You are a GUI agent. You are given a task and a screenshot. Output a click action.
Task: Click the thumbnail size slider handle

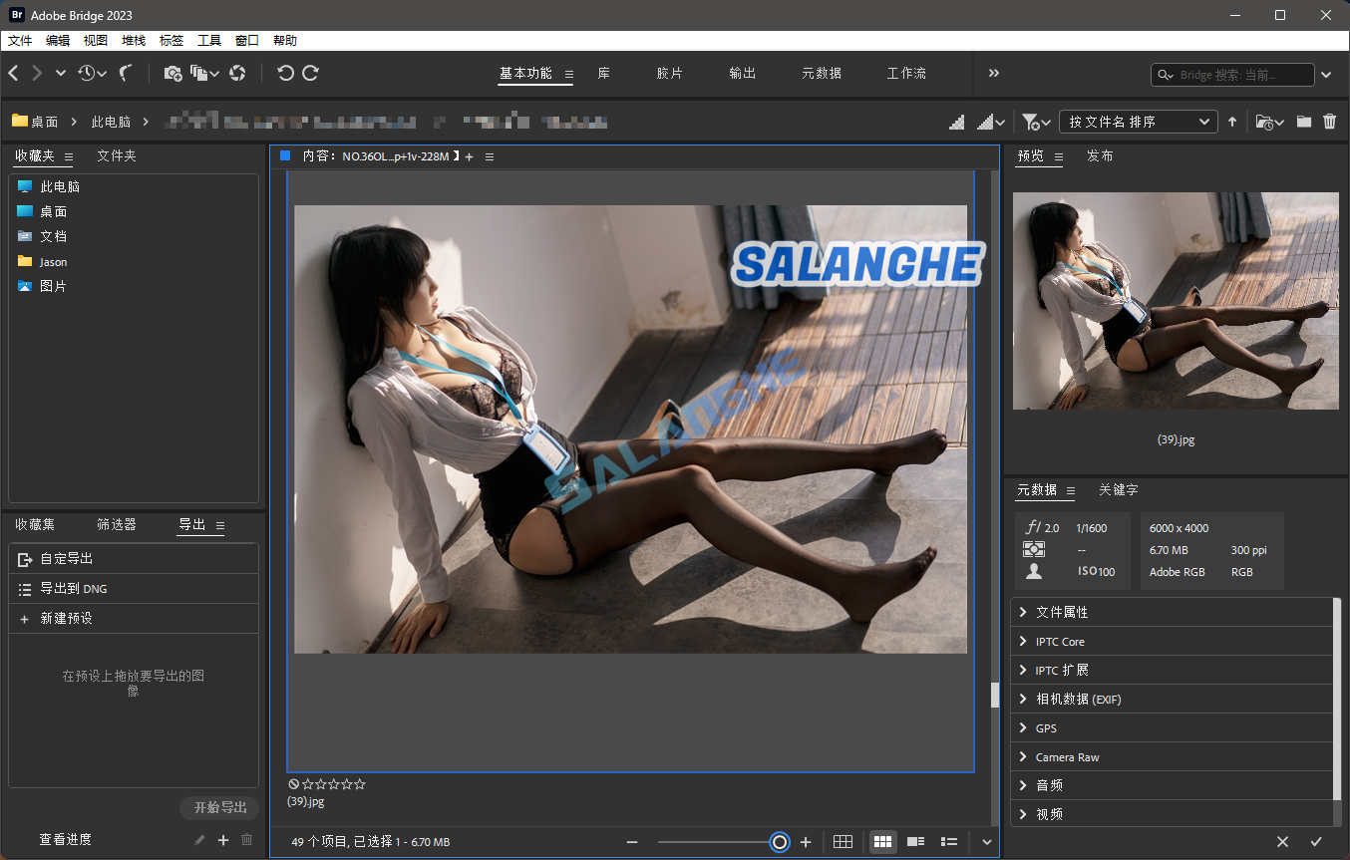780,842
